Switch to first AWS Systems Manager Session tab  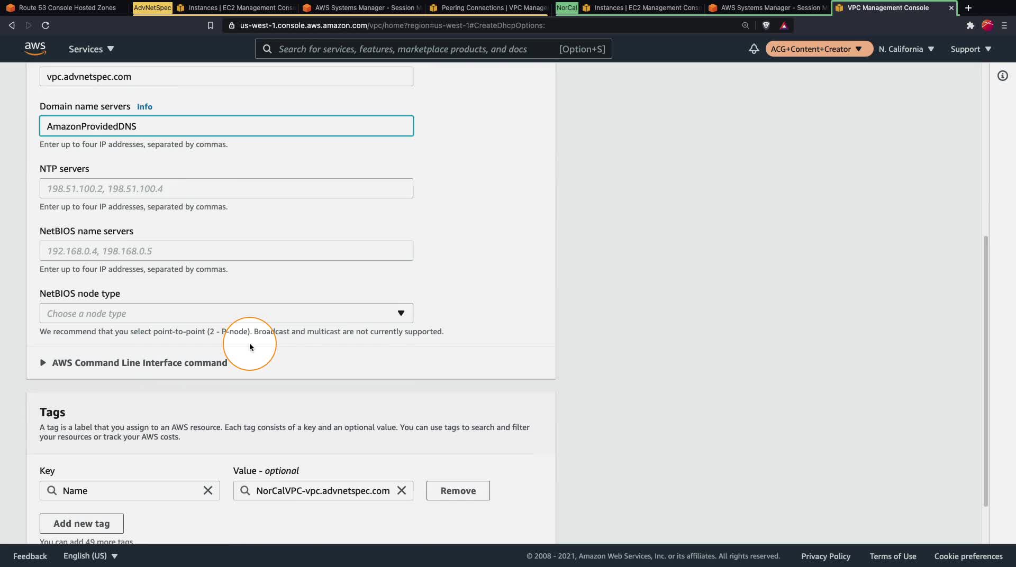[362, 8]
